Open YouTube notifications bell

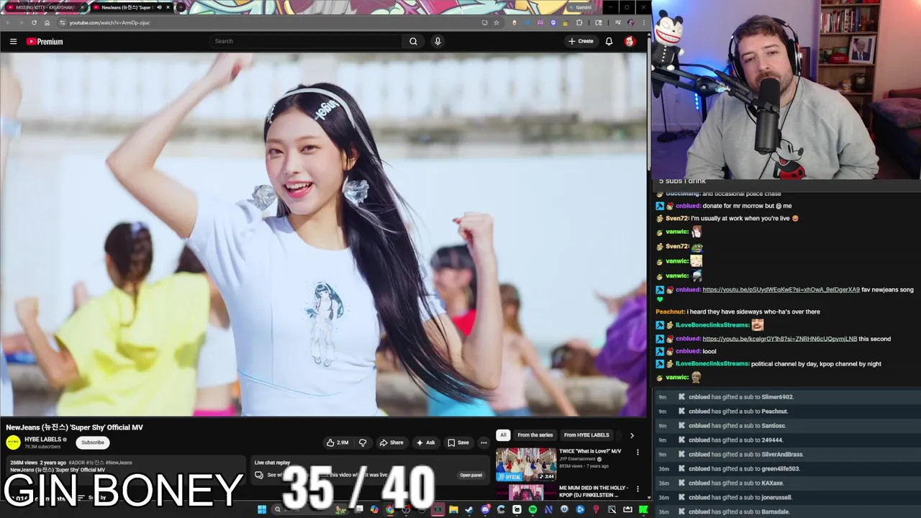coord(609,41)
